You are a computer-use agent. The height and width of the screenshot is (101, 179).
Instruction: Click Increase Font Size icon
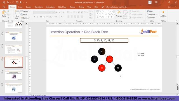pos(56,12)
